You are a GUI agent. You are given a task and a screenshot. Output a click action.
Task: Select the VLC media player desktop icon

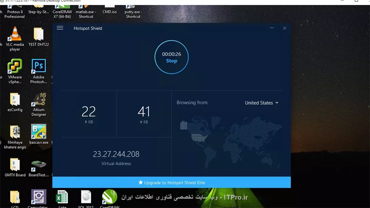click(15, 39)
